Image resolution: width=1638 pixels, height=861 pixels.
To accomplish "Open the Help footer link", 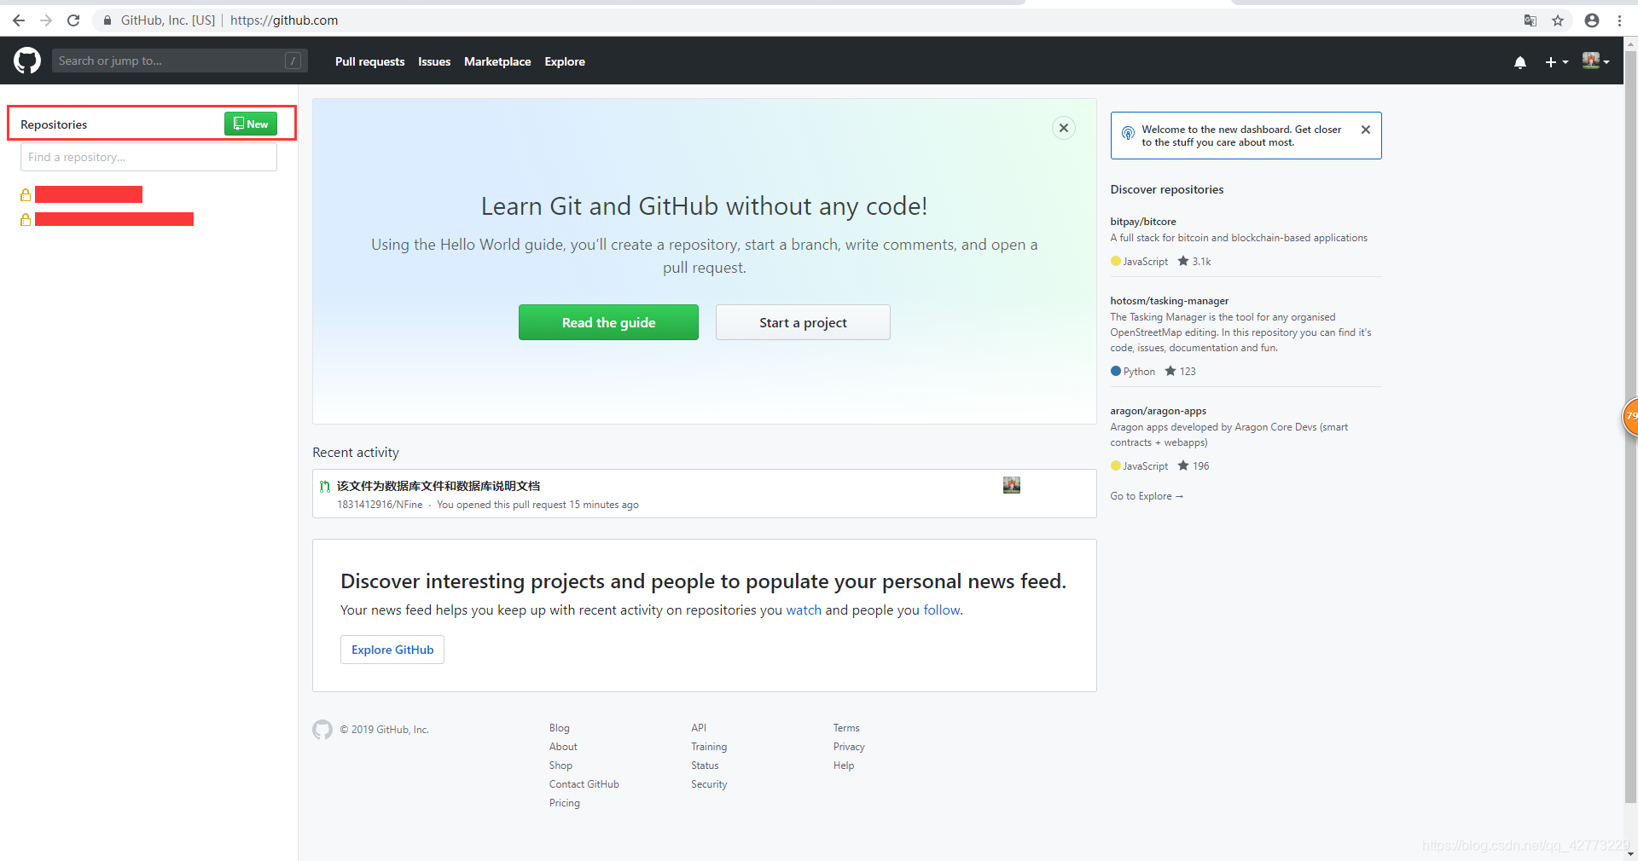I will click(844, 766).
